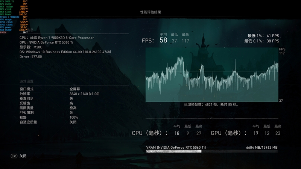
Task: Click the 全屏幕 window mode value
Action: pyautogui.click(x=74, y=89)
